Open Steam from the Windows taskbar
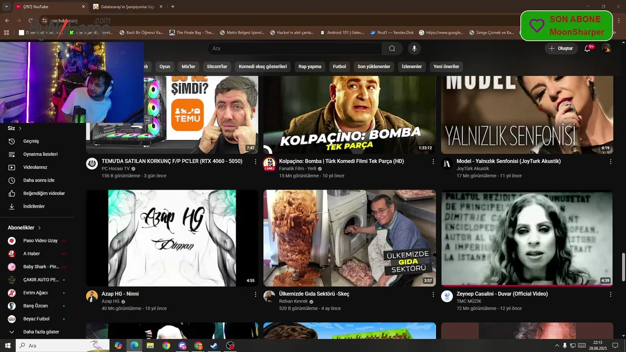 [214, 346]
